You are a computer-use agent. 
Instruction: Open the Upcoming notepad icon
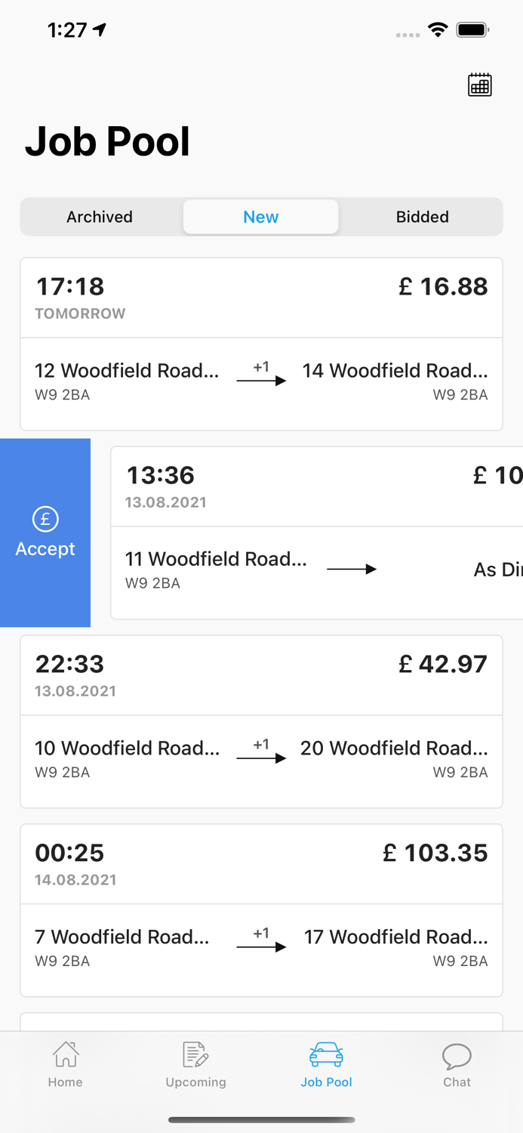tap(195, 1054)
